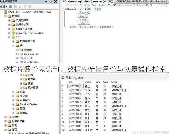Screen dimensions: 169x134
Task: Close the Object Explorer panel
Action: point(55,2)
